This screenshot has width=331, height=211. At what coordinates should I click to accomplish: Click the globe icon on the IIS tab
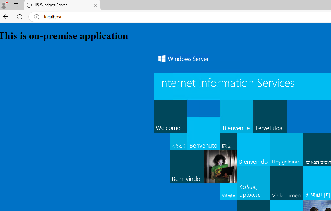coord(29,5)
